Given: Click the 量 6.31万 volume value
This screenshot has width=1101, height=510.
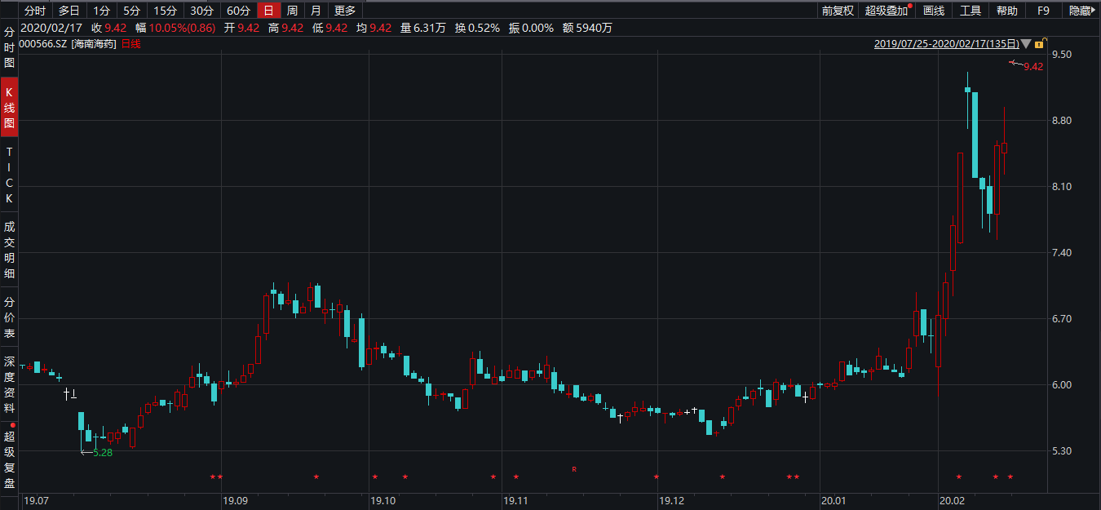Looking at the screenshot, I should click(422, 28).
